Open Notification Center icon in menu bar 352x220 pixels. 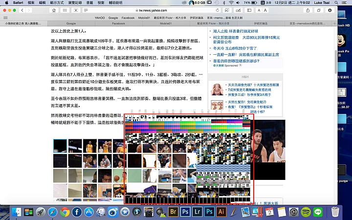pos(344,3)
